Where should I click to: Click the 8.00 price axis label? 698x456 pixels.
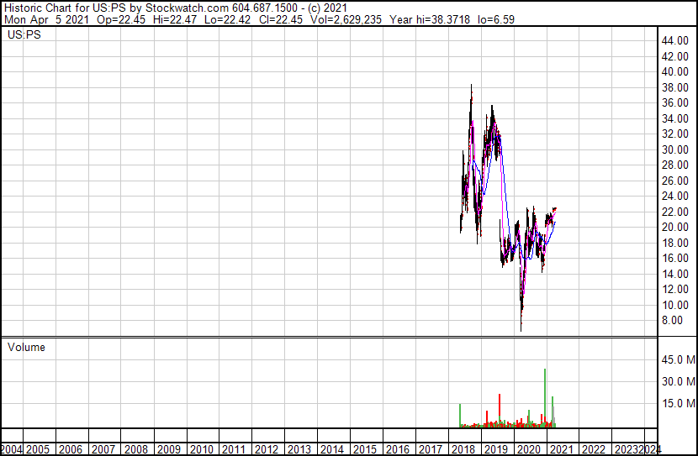click(672, 321)
